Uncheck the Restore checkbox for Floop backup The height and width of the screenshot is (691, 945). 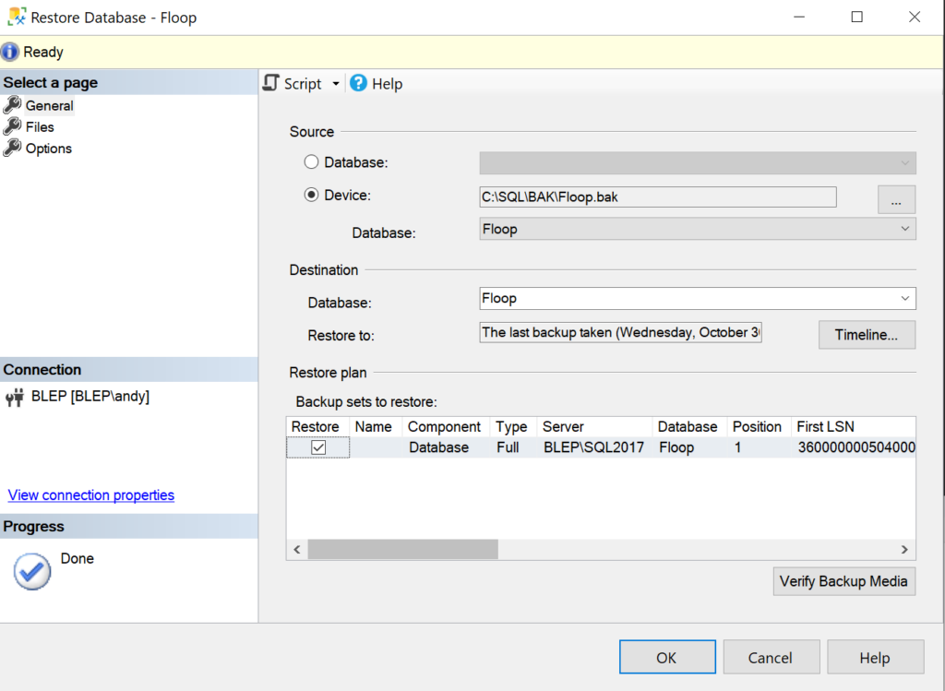pyautogui.click(x=318, y=447)
